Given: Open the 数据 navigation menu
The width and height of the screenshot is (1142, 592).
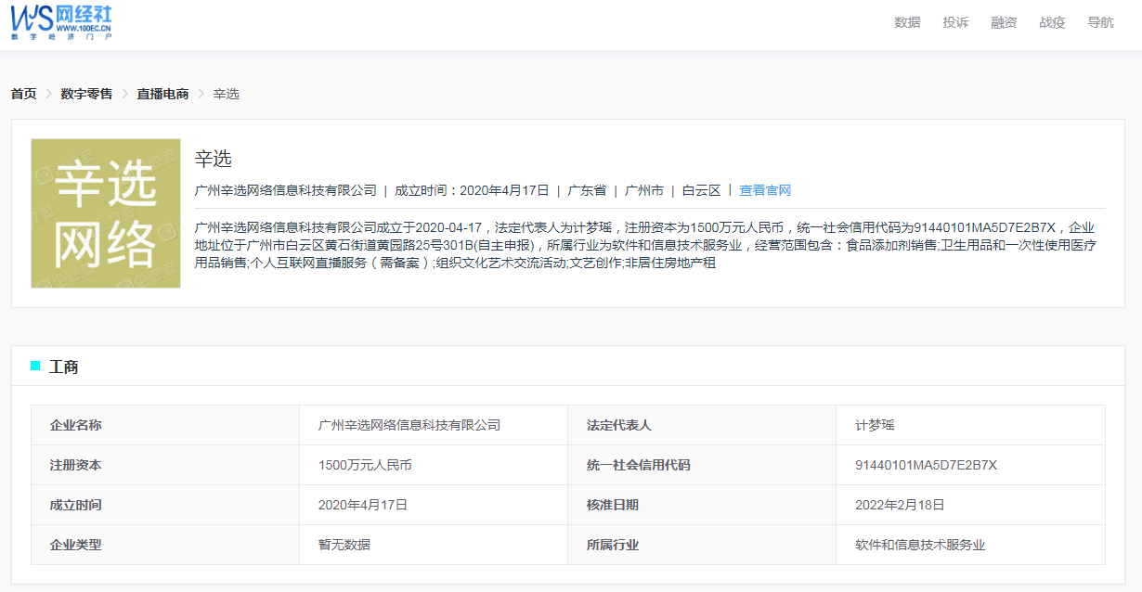Looking at the screenshot, I should tap(907, 22).
